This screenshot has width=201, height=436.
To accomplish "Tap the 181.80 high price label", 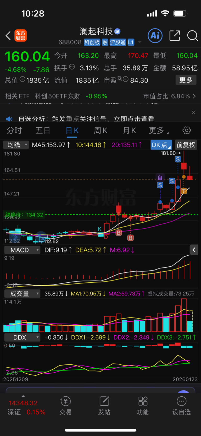I will point(171,153).
